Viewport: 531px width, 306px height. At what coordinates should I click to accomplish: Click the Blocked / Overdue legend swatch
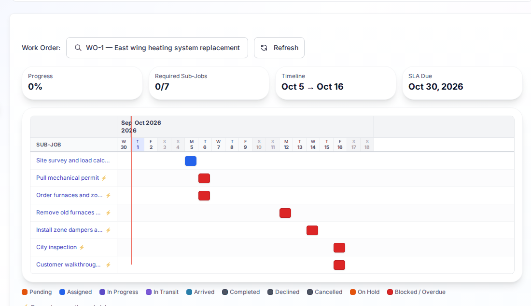390,292
